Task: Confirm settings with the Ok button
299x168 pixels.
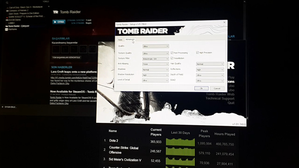Action: click(x=201, y=88)
